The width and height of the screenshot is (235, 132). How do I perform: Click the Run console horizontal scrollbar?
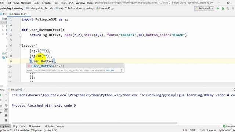coord(94,123)
